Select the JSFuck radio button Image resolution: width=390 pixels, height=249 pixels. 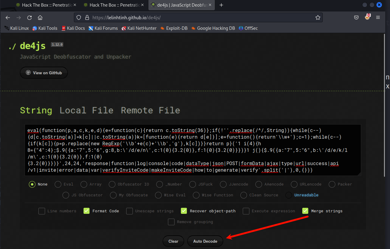(193, 184)
